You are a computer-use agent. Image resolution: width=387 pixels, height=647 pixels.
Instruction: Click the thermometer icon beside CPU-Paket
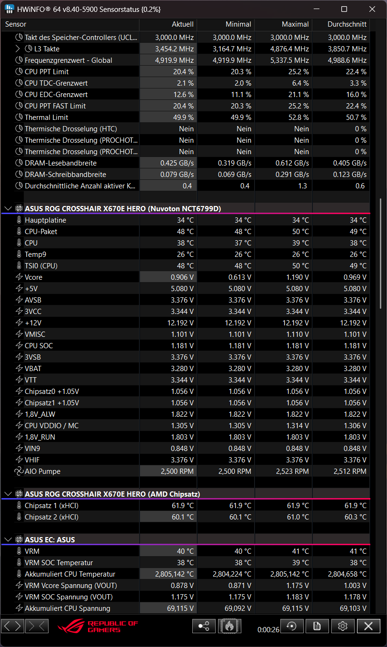pyautogui.click(x=19, y=232)
